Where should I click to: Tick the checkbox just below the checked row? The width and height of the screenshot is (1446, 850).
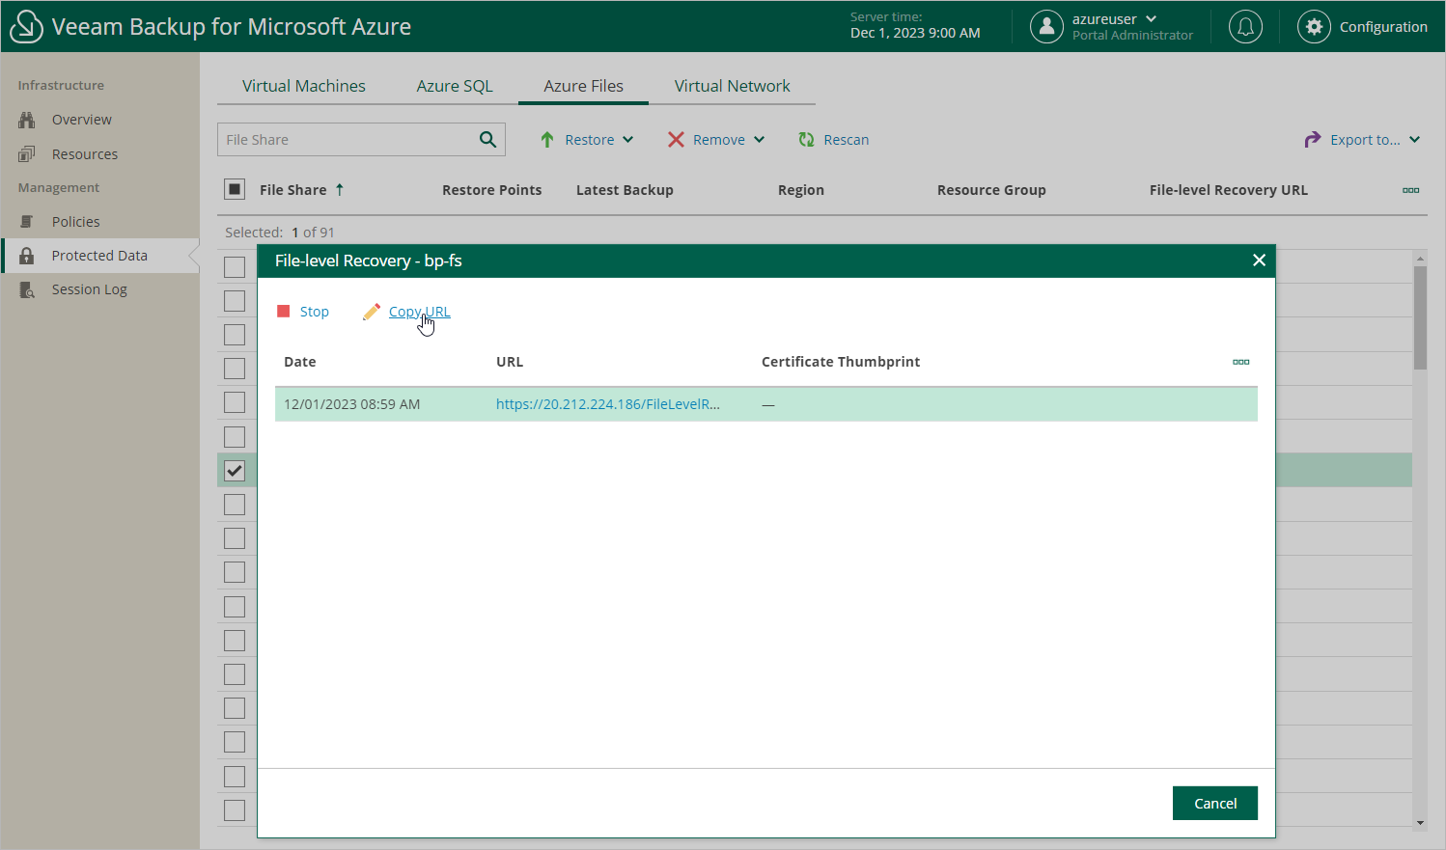click(x=235, y=505)
